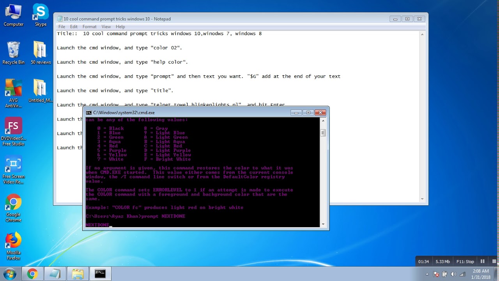Click cmd window scrollbar up arrow
Screen dimensions: 499x281
point(323,121)
